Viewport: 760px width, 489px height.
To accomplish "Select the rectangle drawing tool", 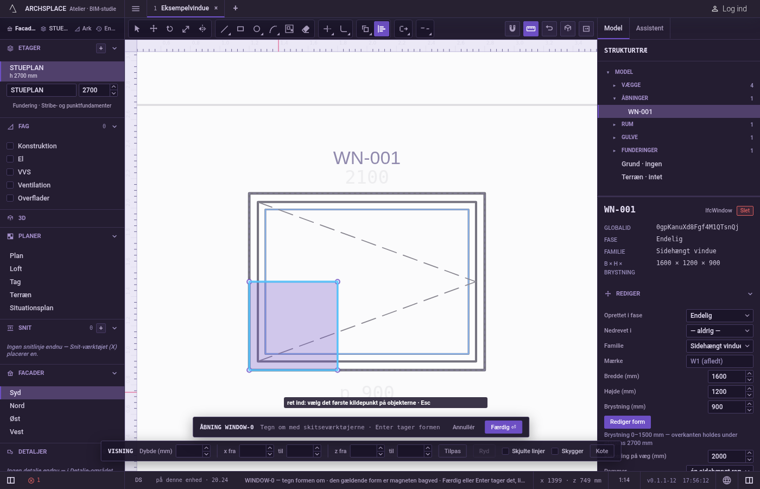I will pos(240,29).
